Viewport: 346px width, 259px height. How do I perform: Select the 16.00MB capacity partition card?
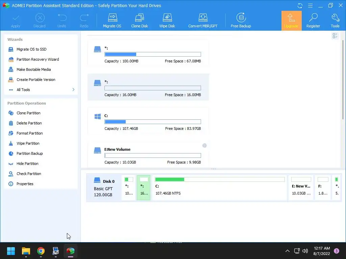coord(148,87)
